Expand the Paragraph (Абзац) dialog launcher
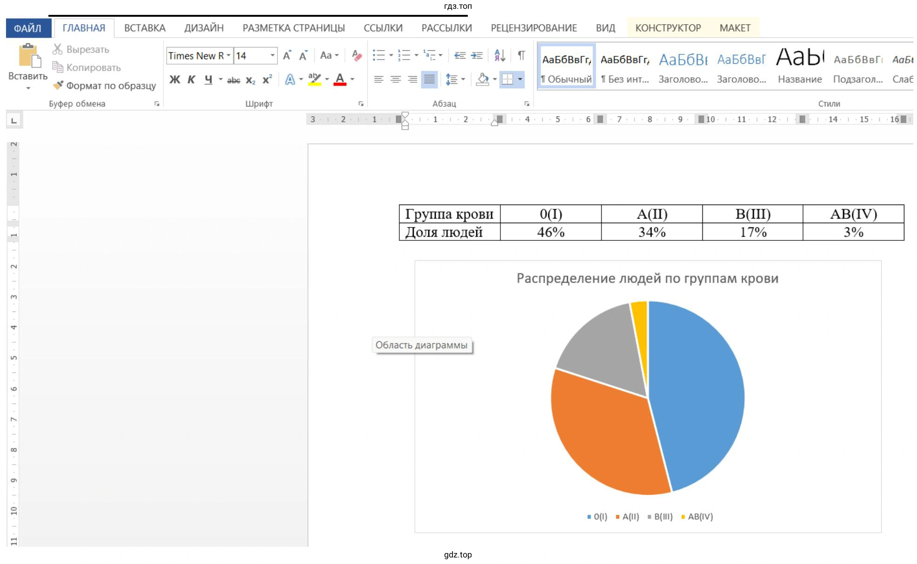Viewport: 917px width, 564px height. pos(527,104)
